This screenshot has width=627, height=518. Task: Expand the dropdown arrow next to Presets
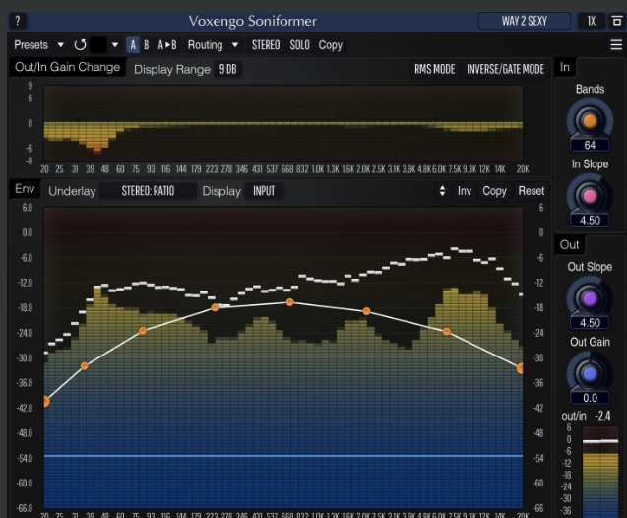60,44
